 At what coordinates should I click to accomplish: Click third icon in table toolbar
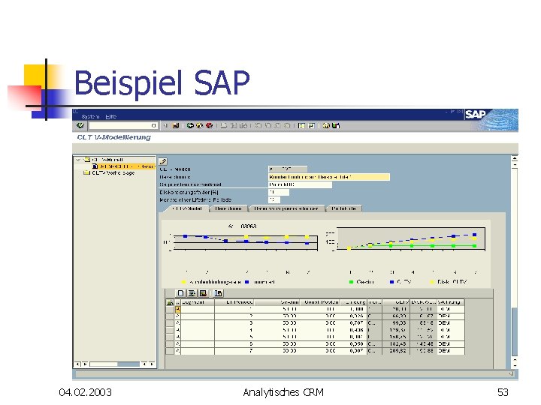(x=203, y=293)
